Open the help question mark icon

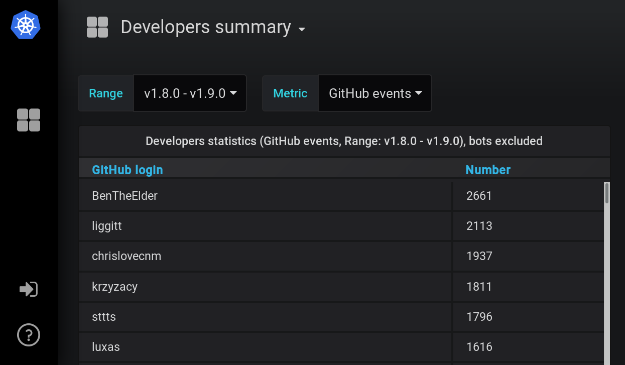(x=29, y=335)
